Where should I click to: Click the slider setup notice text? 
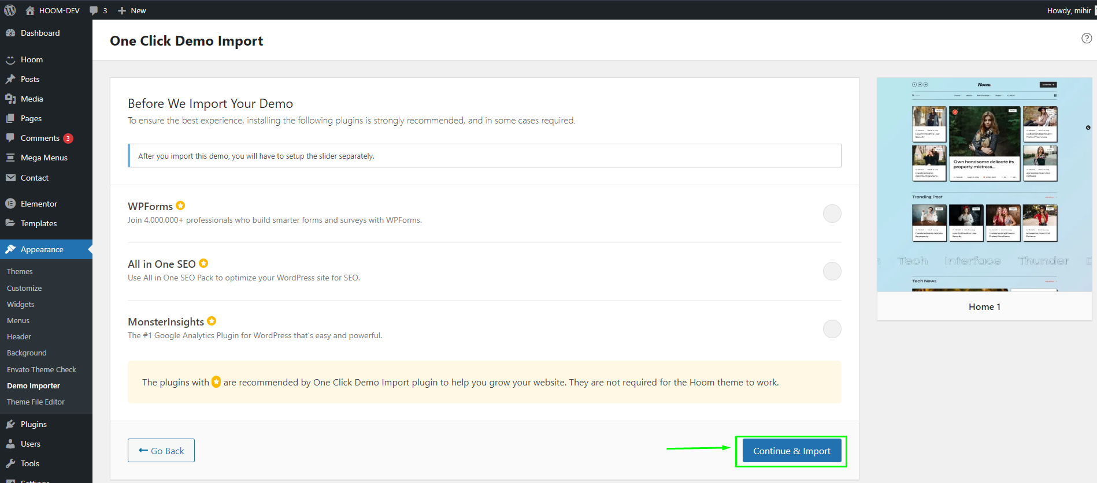tap(256, 156)
